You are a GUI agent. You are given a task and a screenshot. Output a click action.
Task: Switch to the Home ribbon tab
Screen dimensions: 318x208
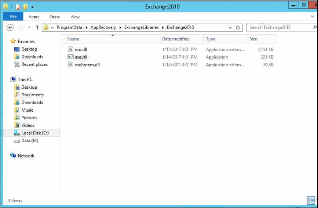(34, 17)
